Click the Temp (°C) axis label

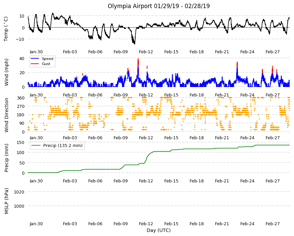click(x=6, y=29)
